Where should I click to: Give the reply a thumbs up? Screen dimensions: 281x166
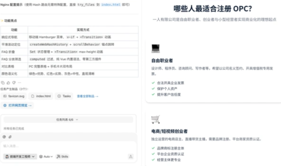point(8,83)
